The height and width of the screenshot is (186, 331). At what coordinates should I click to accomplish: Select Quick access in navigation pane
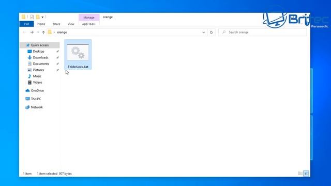40,45
